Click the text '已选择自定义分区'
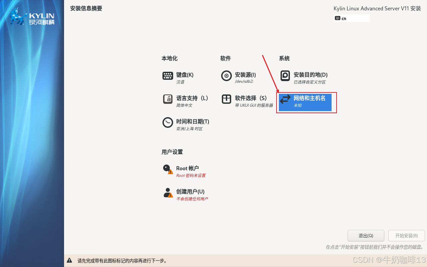Viewport: 427px width, 267px height. coord(310,82)
